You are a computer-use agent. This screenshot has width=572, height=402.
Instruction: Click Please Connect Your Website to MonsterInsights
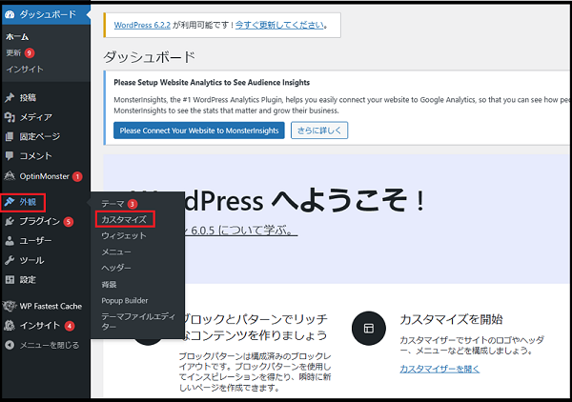pos(199,131)
